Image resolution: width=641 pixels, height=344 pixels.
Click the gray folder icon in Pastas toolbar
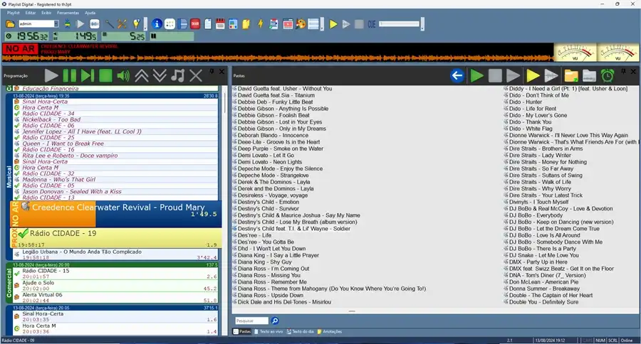[589, 75]
